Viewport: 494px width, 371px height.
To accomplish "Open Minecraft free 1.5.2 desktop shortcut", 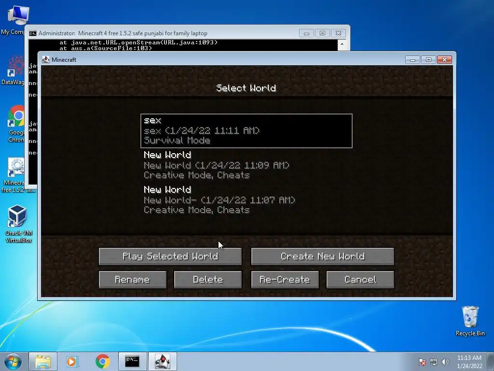I will (16, 175).
